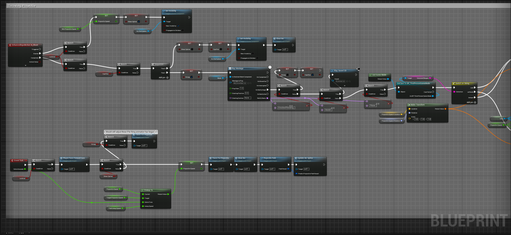511x235 pixels.
Task: Open the Montage to Play asset dropdown
Action: point(239,83)
